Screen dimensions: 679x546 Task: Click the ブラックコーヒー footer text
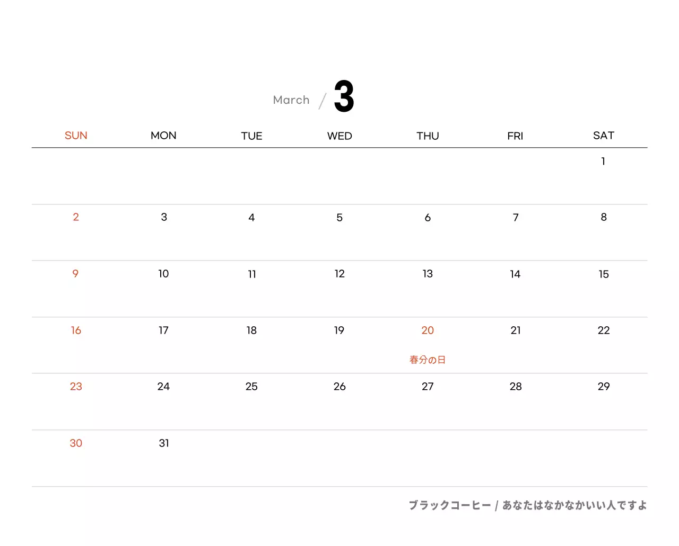[x=450, y=505]
